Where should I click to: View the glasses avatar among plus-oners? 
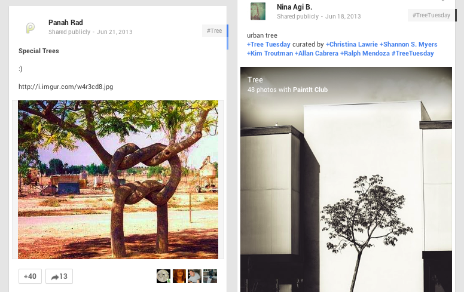click(164, 276)
